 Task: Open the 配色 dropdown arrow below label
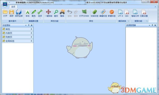34,18
